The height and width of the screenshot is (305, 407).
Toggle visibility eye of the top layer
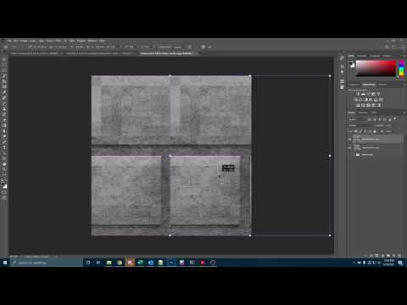[350, 139]
